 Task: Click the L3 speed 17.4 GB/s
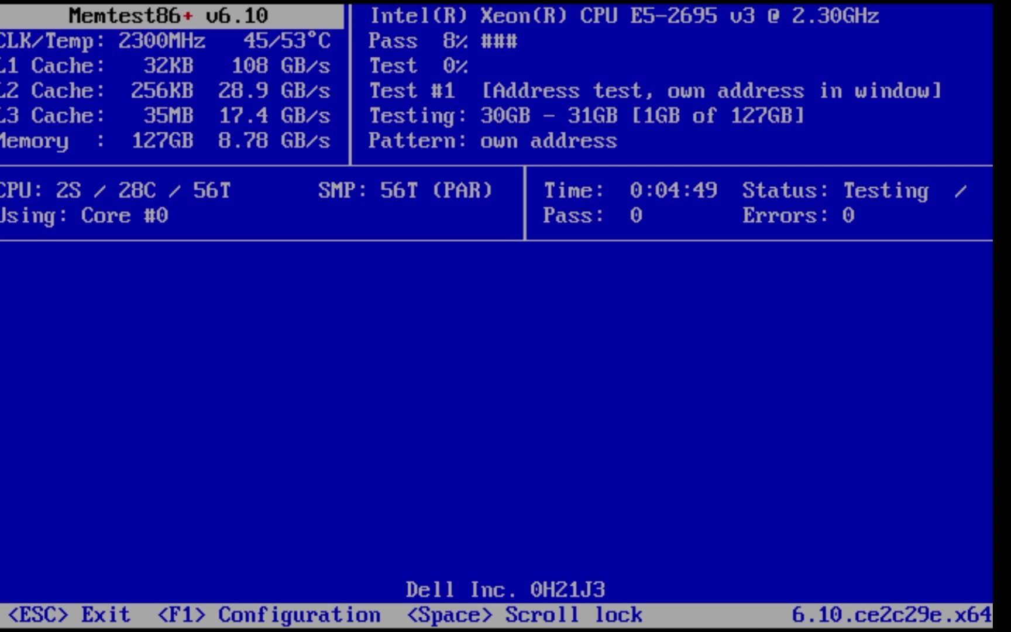[274, 116]
